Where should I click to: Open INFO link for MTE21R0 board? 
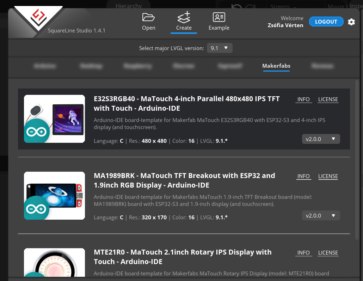pyautogui.click(x=303, y=253)
